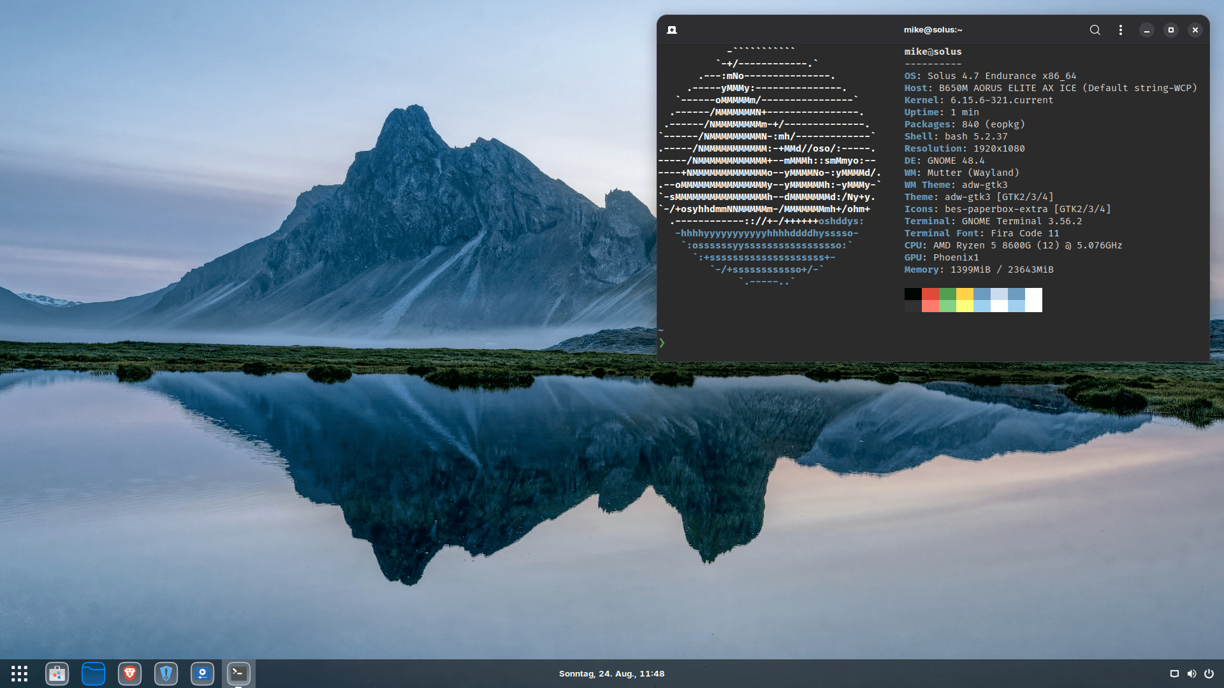
Task: Launch the video player taskbar icon
Action: pyautogui.click(x=202, y=673)
